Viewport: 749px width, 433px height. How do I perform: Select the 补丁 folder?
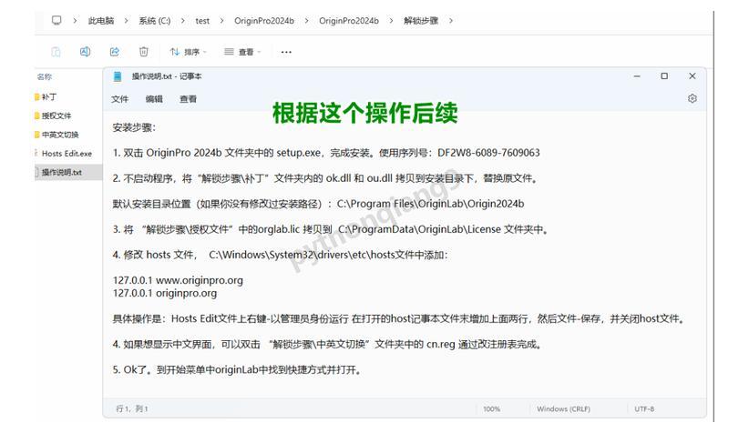(46, 96)
